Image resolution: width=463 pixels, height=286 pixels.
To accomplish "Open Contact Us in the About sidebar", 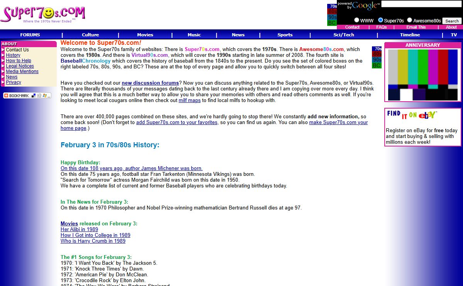I will tap(17, 50).
